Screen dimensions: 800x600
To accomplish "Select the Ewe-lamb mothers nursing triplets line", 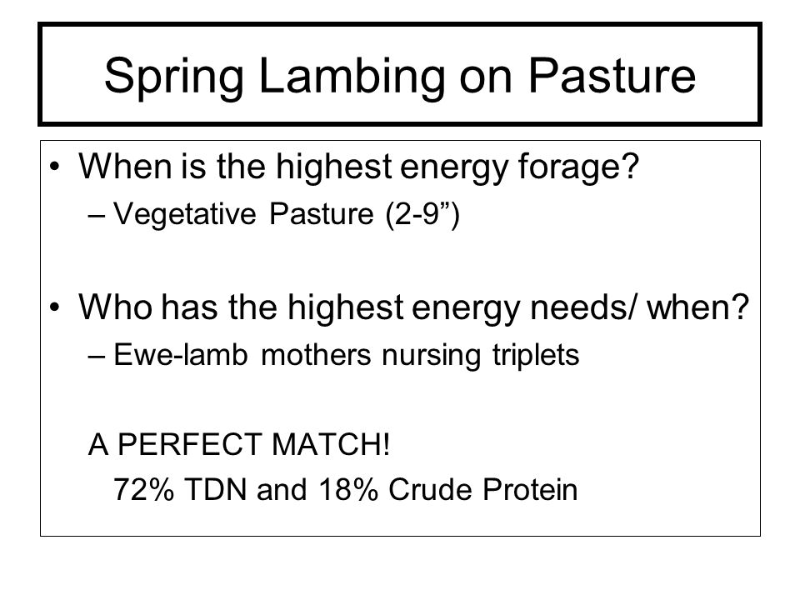I will click(346, 355).
